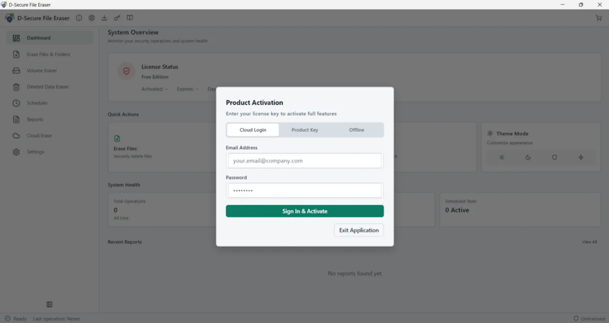Select the moon dark theme icon

click(528, 158)
